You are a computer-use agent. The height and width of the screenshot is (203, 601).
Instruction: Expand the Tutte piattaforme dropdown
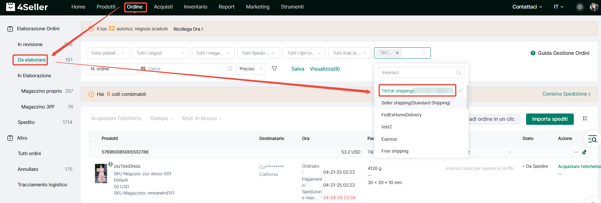tap(108, 53)
